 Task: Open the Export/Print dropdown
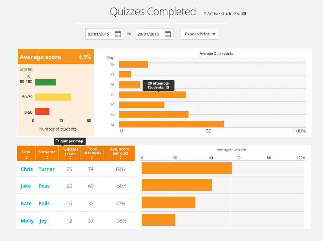[x=199, y=34]
